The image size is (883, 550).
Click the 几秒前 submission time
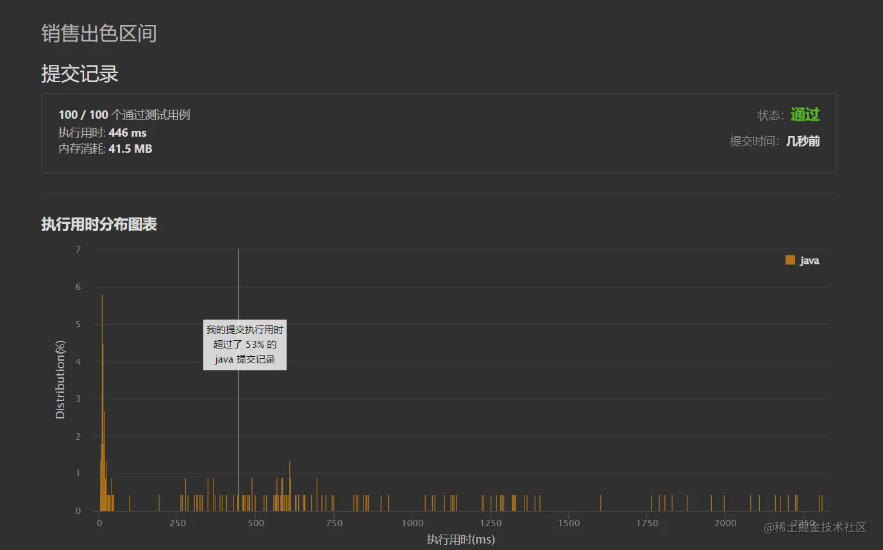[x=803, y=141]
